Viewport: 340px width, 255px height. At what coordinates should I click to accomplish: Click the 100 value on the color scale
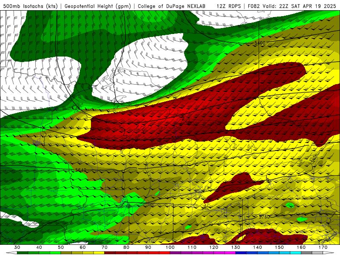170,247
